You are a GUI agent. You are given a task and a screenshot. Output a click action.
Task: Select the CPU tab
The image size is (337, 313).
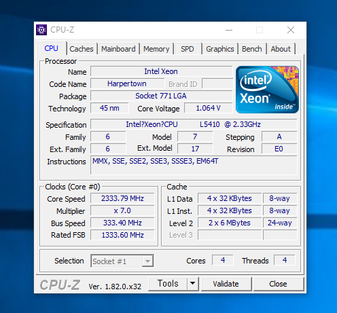[52, 48]
